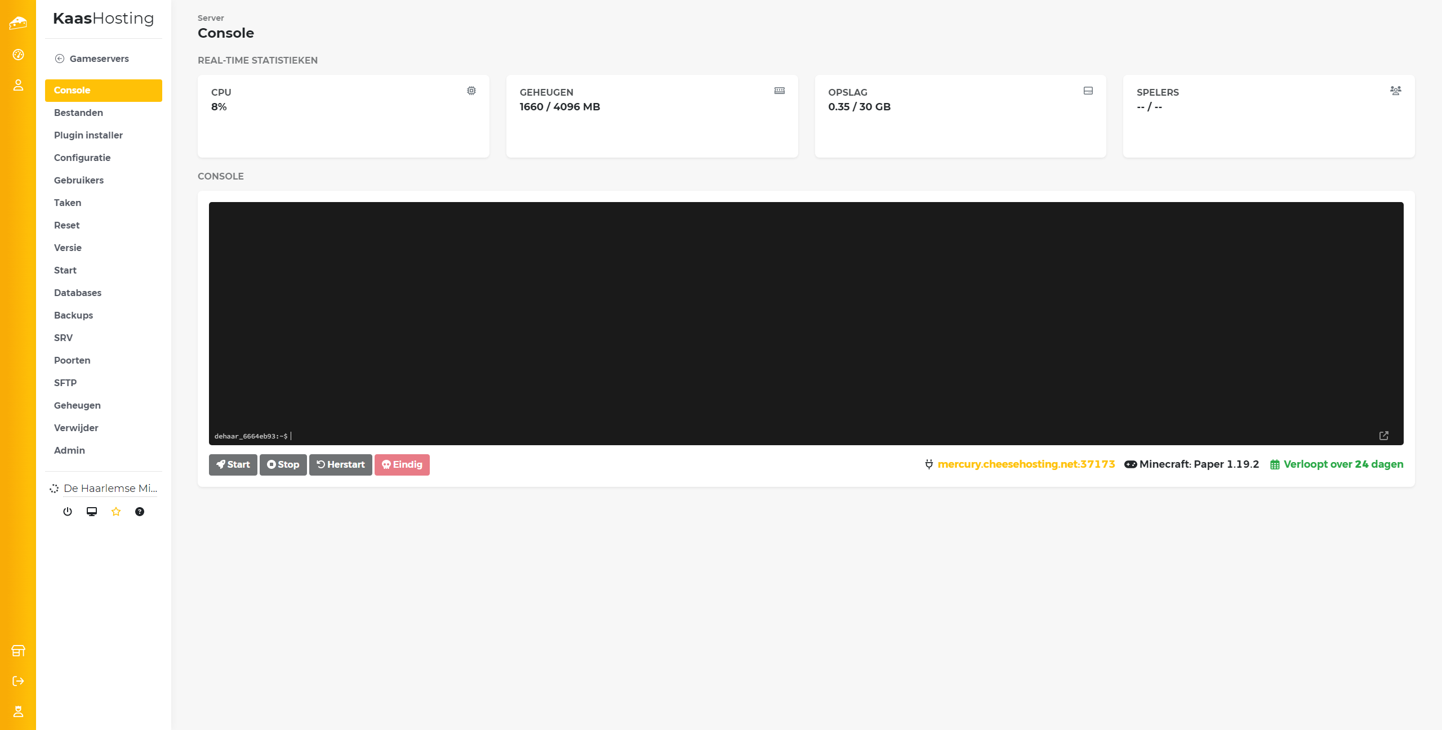This screenshot has width=1442, height=730.
Task: Click the logout arrow icon in the sidebar
Action: pyautogui.click(x=18, y=681)
